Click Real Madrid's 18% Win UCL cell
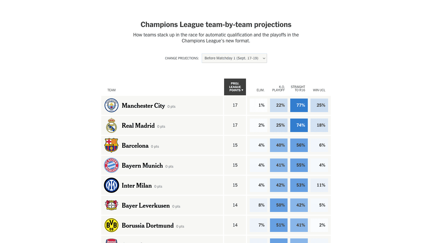This screenshot has width=432, height=243. pyautogui.click(x=319, y=125)
